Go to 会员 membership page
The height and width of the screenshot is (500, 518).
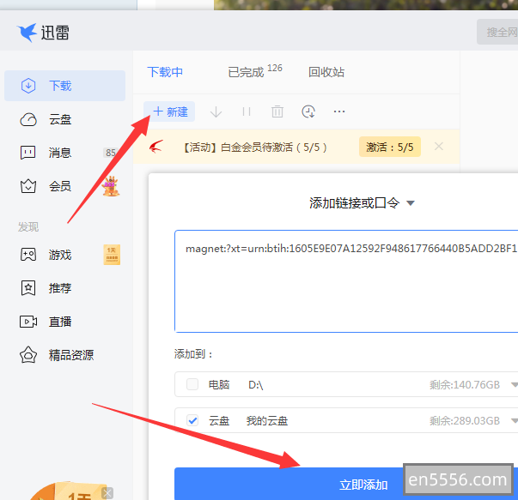60,186
